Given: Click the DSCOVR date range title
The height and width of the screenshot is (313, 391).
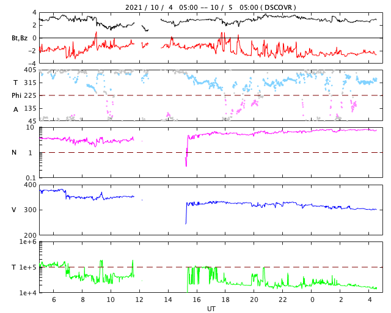Looking at the screenshot, I should point(210,7).
